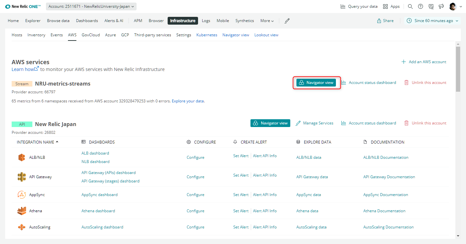Viewport: 466px width, 244px height.
Task: Open the Account 2511671 dropdown
Action: (91, 6)
